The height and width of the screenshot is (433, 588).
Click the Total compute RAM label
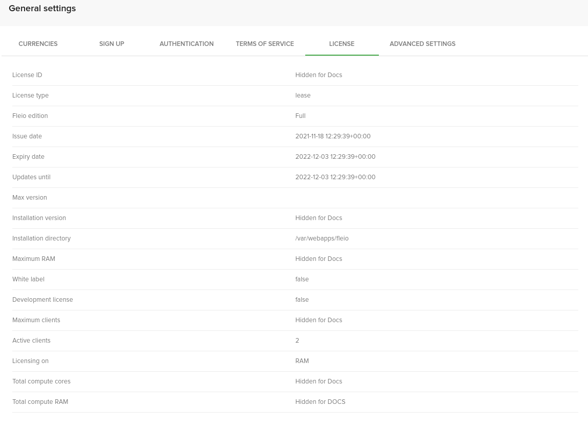point(40,402)
